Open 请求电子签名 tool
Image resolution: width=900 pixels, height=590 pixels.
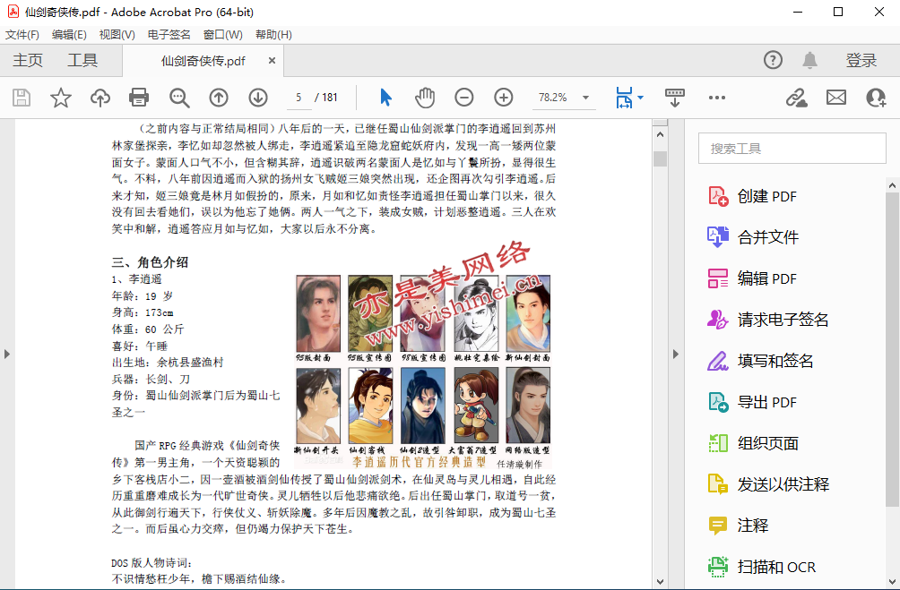[x=768, y=320]
